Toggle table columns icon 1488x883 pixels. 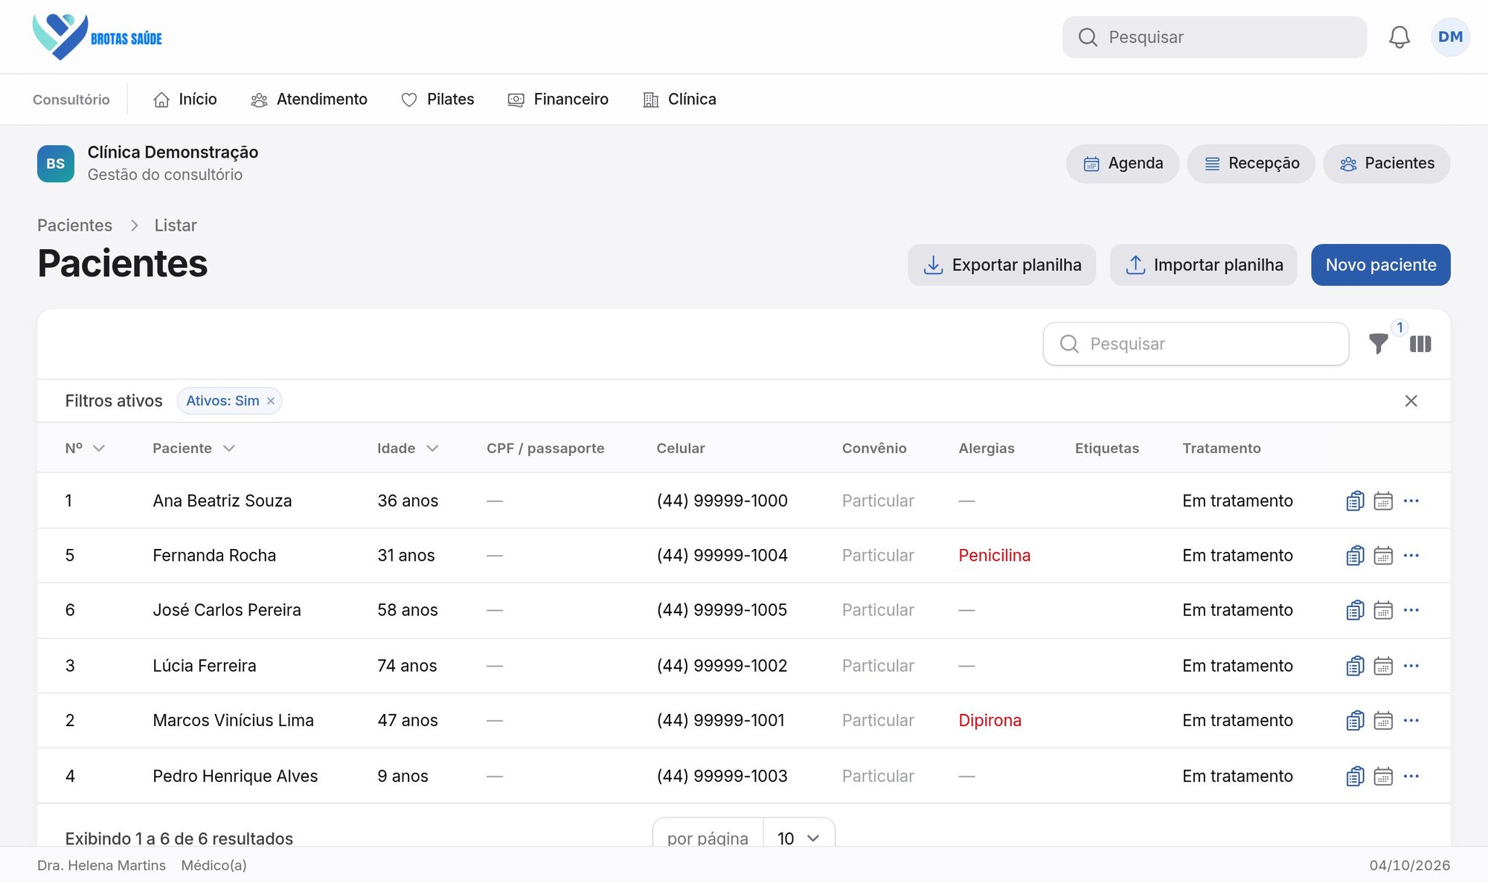pyautogui.click(x=1420, y=344)
